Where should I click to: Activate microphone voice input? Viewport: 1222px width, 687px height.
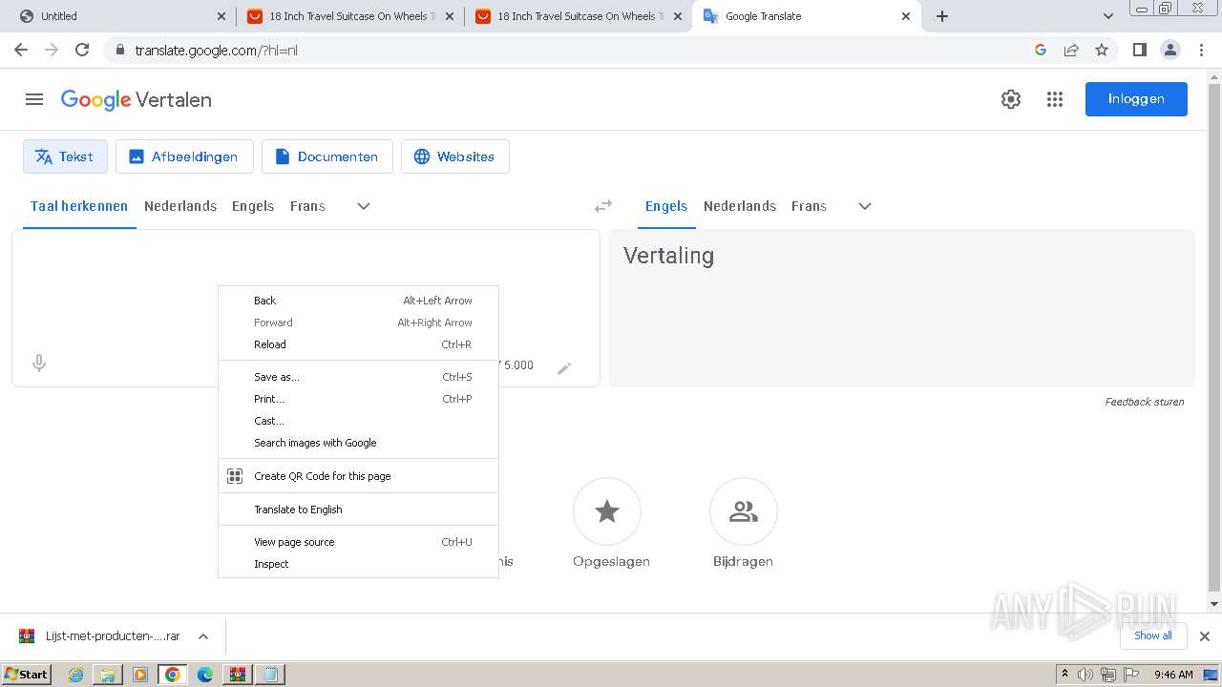[x=39, y=363]
